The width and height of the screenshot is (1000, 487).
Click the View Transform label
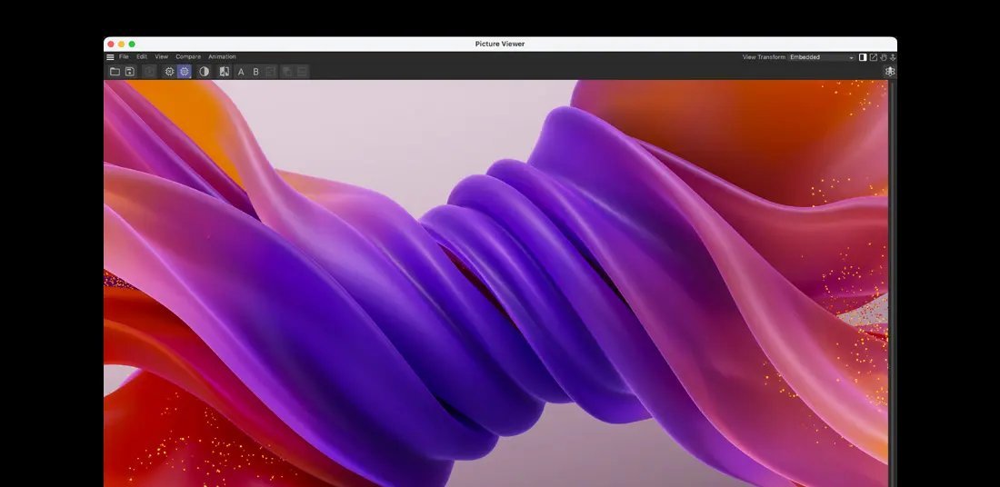click(x=764, y=57)
